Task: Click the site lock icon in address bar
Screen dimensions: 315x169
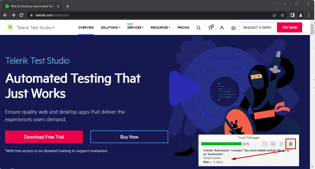Action: point(31,15)
